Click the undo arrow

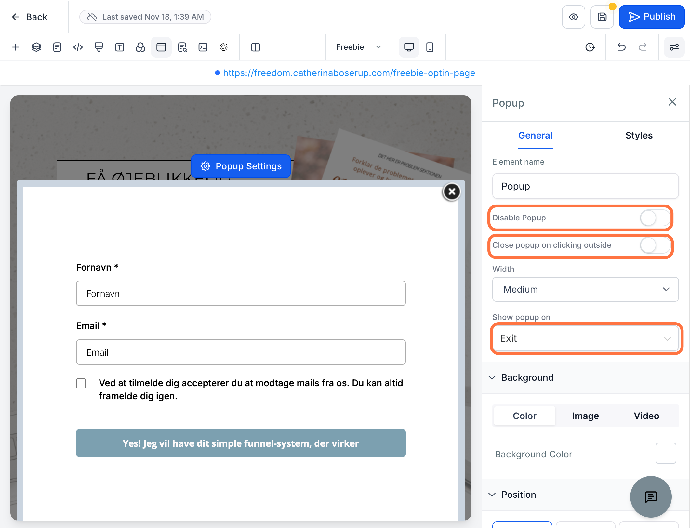pos(621,47)
